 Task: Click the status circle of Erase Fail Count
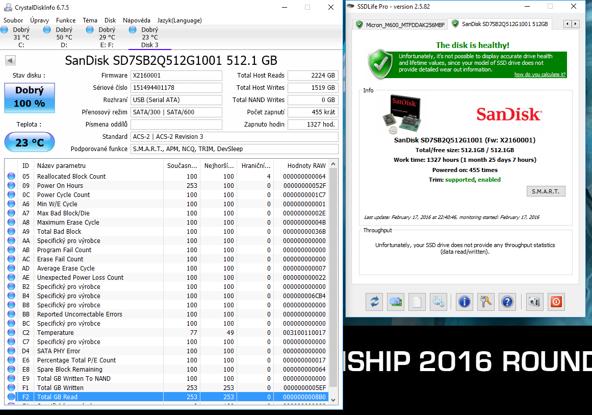[11, 259]
